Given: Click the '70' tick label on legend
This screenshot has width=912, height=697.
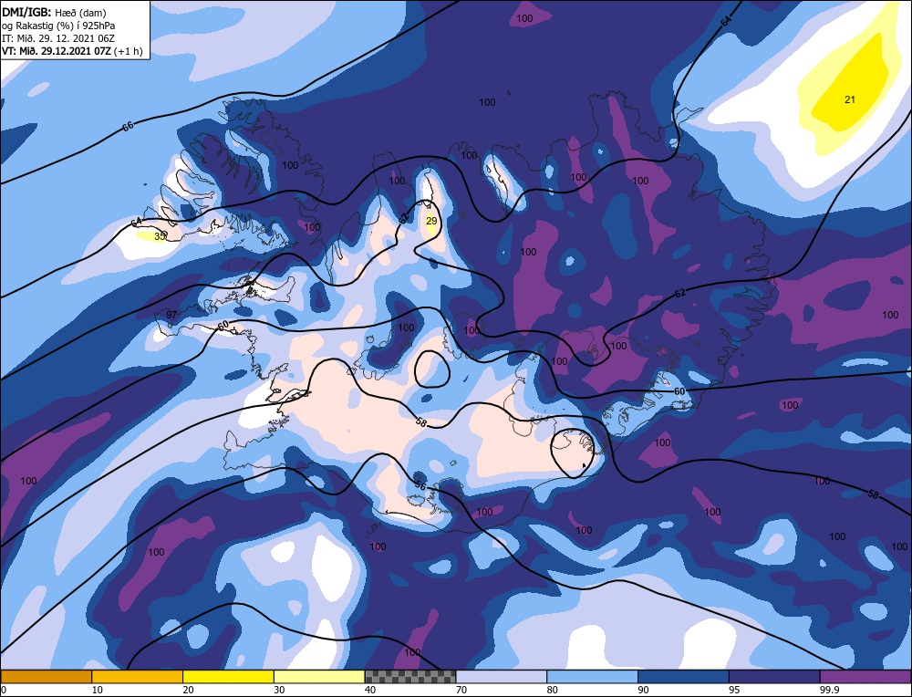Looking at the screenshot, I should tap(461, 690).
